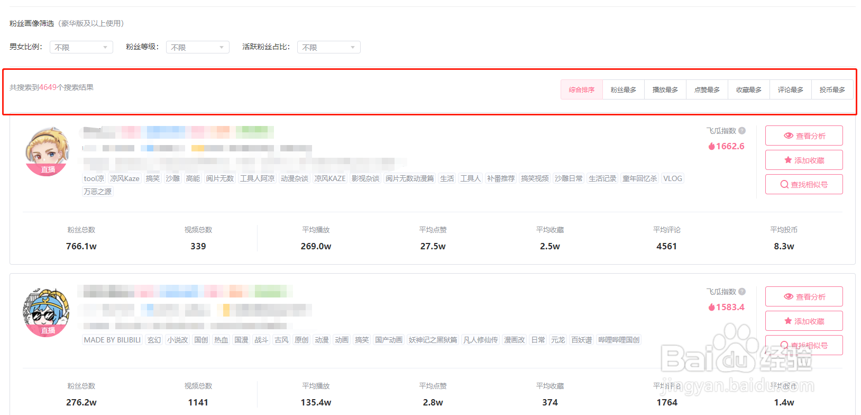Click the tag 妖神记之黑狱篇
The width and height of the screenshot is (861, 415).
[433, 340]
